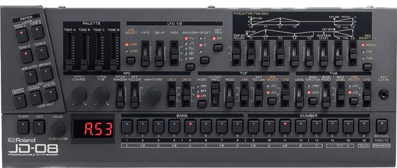Click the TVF Env depth slider
This screenshot has width=397, height=168.
[244, 95]
